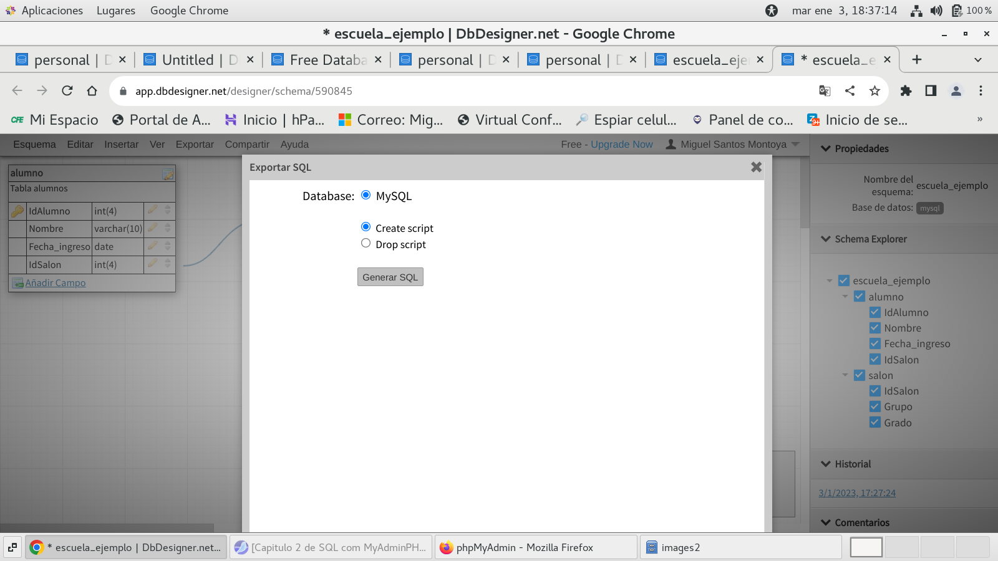Reload the page with the refresh icon
998x561 pixels.
(x=67, y=91)
